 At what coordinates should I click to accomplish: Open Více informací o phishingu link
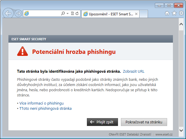click(42, 103)
